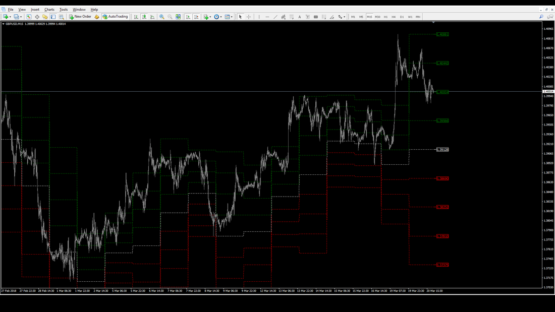The width and height of the screenshot is (555, 312).
Task: Select the Horizontal Line drawing tool
Action: click(x=267, y=17)
